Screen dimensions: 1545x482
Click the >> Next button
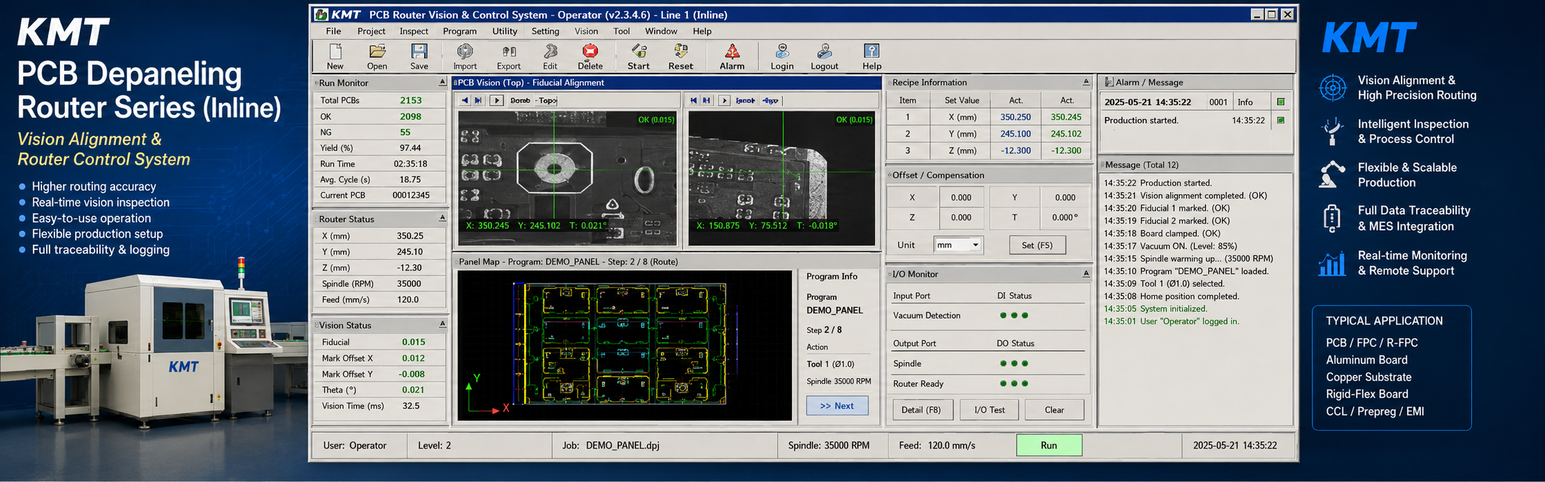837,406
